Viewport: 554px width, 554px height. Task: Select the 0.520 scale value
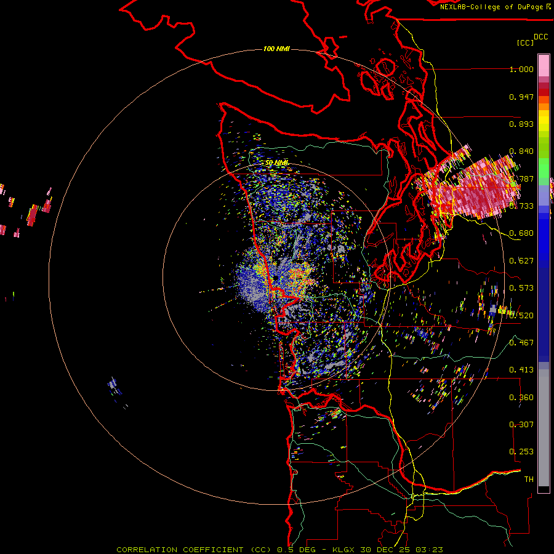(x=521, y=315)
